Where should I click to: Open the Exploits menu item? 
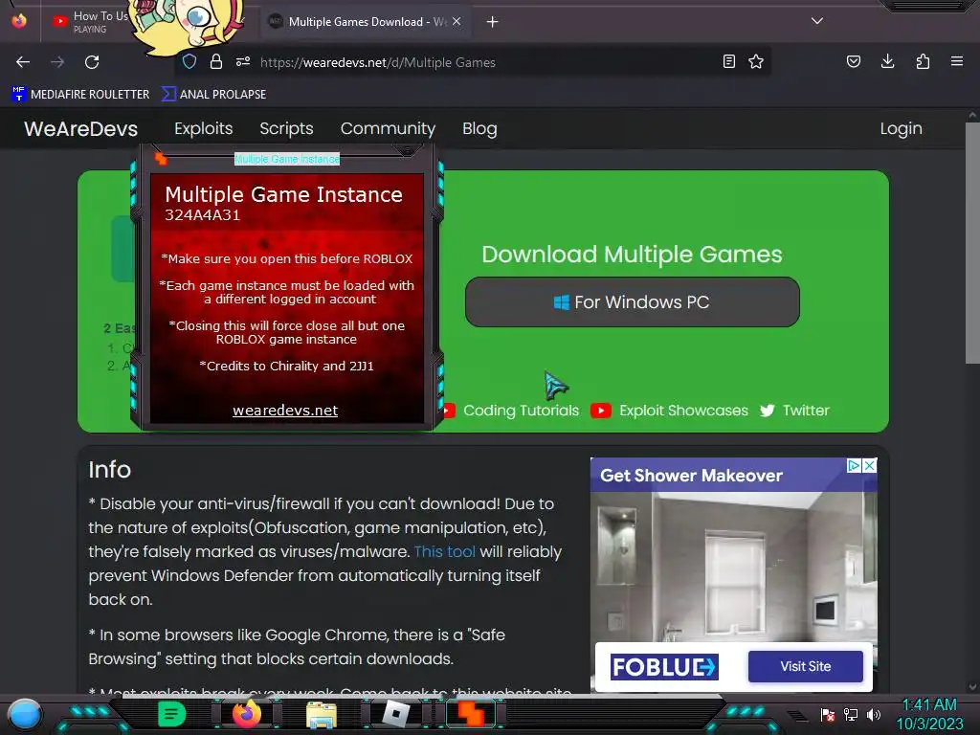coord(204,129)
